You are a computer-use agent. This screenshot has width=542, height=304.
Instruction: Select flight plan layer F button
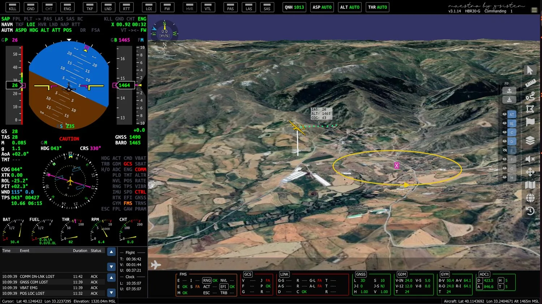pos(512,159)
